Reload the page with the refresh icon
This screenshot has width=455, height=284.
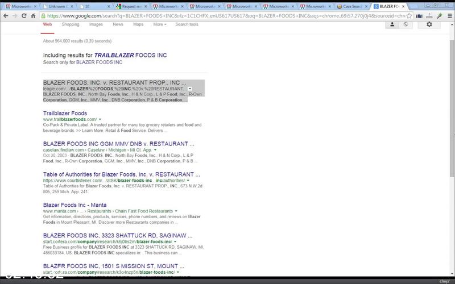pos(24,16)
